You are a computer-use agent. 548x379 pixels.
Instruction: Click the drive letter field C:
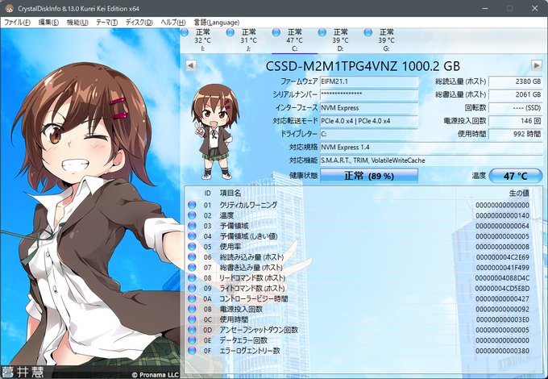(369, 134)
